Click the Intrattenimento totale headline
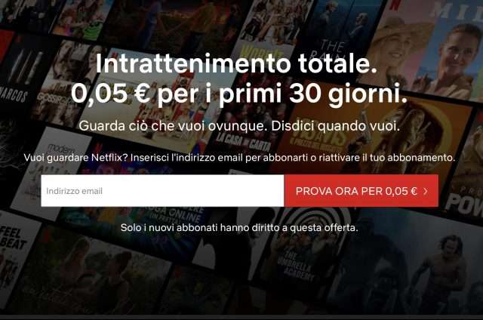The width and height of the screenshot is (483, 320). pyautogui.click(x=236, y=63)
